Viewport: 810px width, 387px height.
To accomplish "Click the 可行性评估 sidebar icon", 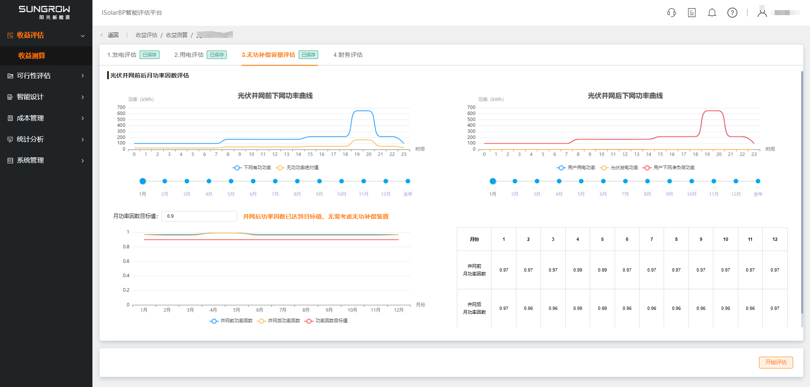I will click(10, 76).
